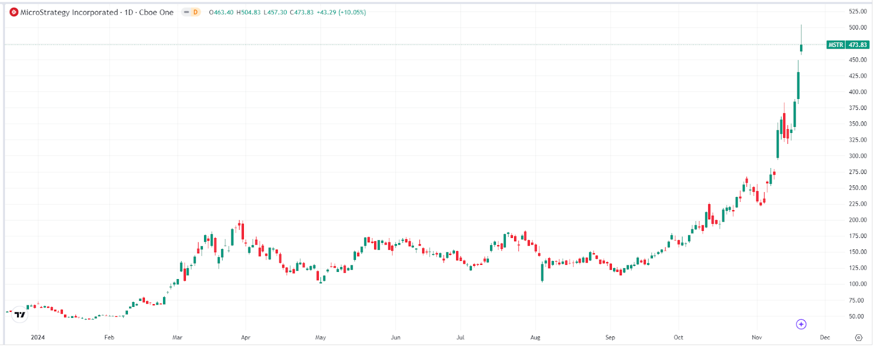Viewport: 875px width, 348px height.
Task: Click the May time axis label
Action: (x=320, y=338)
